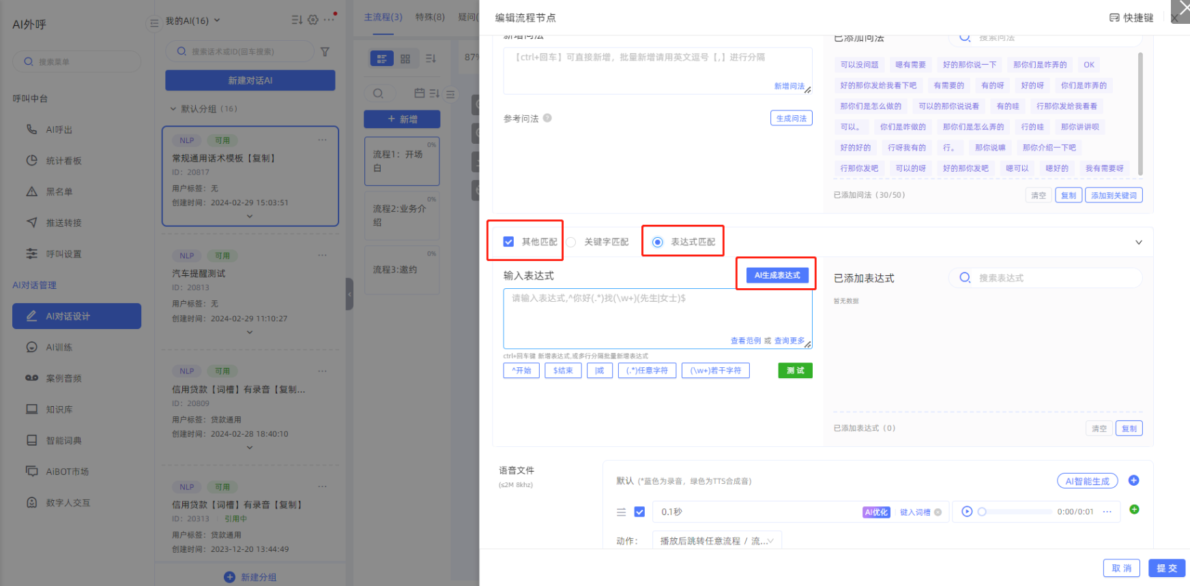
Task: Open the AI呼出 sidebar icon item
Action: (31, 129)
